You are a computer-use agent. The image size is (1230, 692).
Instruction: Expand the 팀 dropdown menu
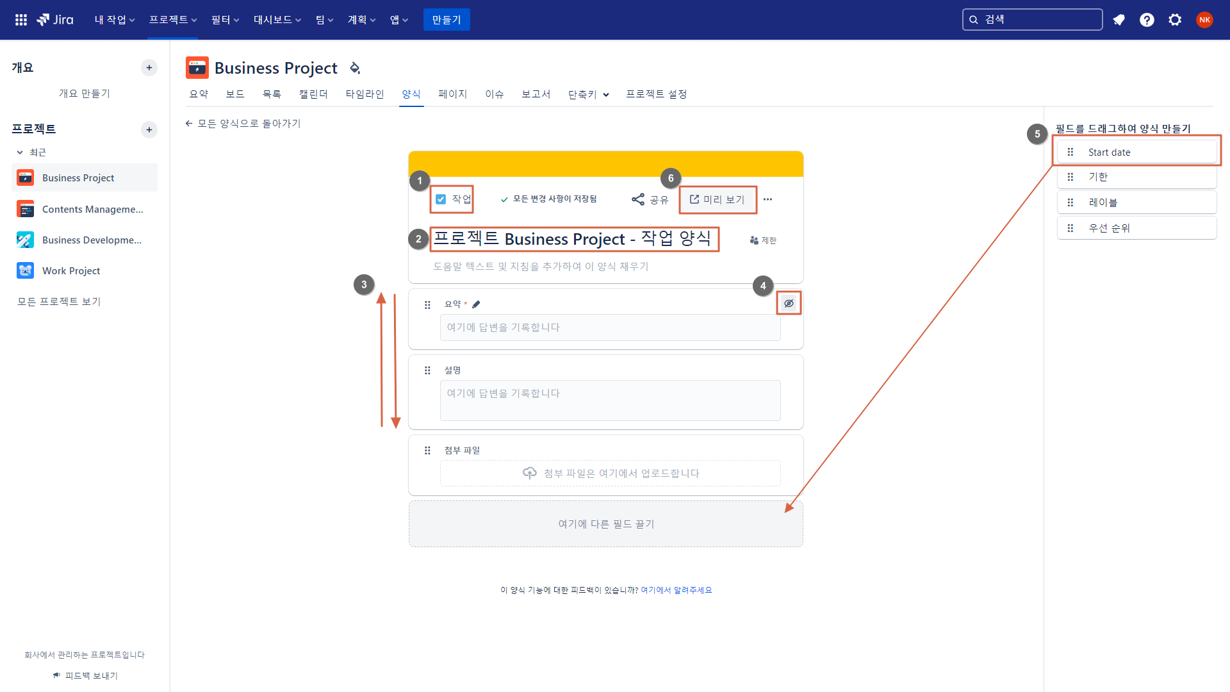tap(325, 20)
